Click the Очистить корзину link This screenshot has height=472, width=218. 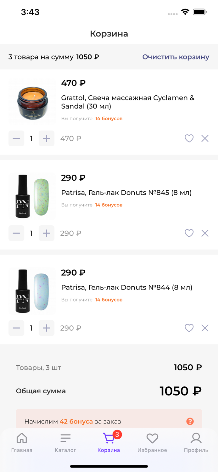[x=176, y=57]
